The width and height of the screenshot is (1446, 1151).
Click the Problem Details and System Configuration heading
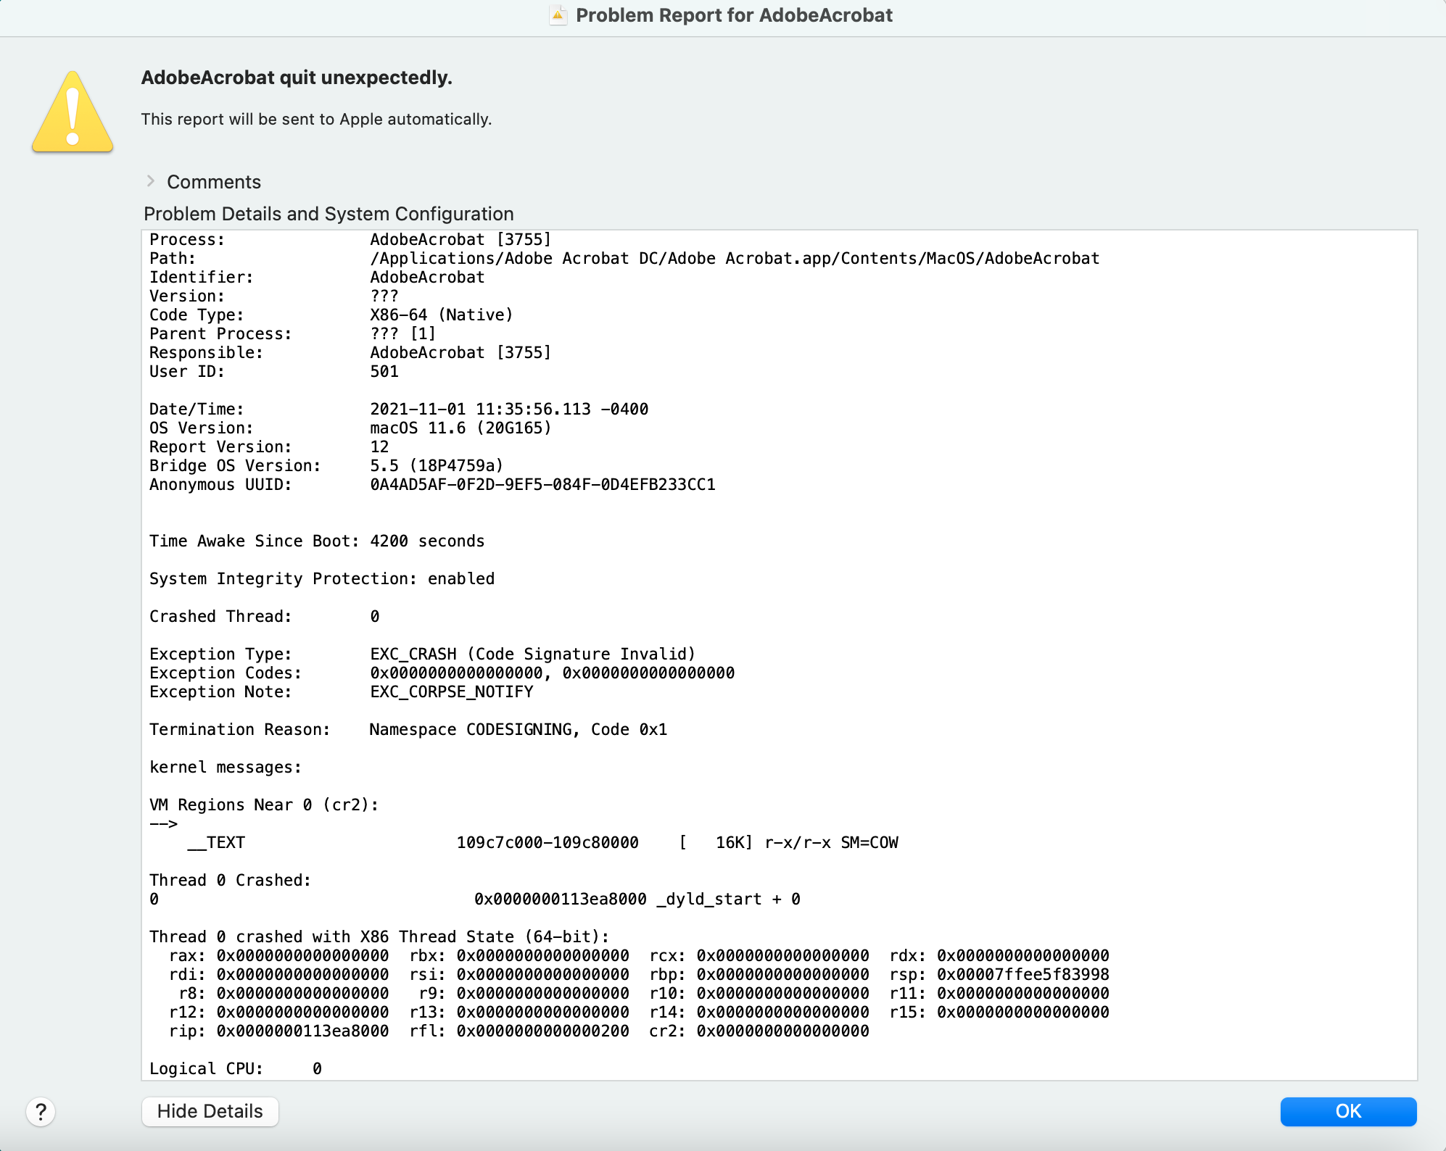(329, 213)
